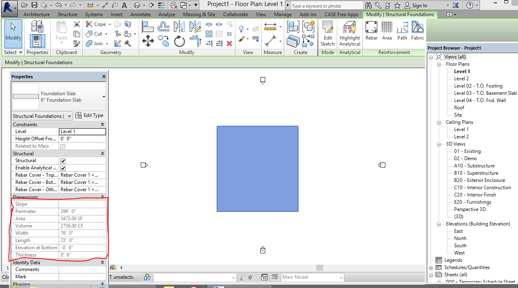518x288 pixels.
Task: Expand the Schedules/Quantities node
Action: click(431, 267)
